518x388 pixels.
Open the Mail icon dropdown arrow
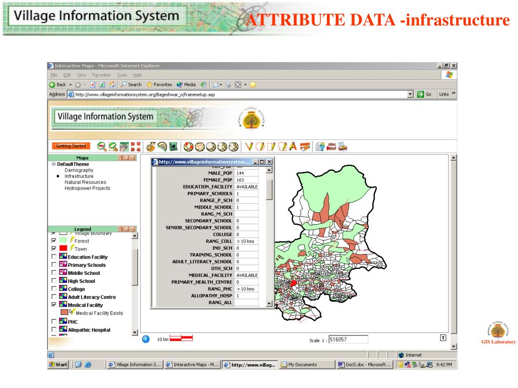(x=221, y=85)
